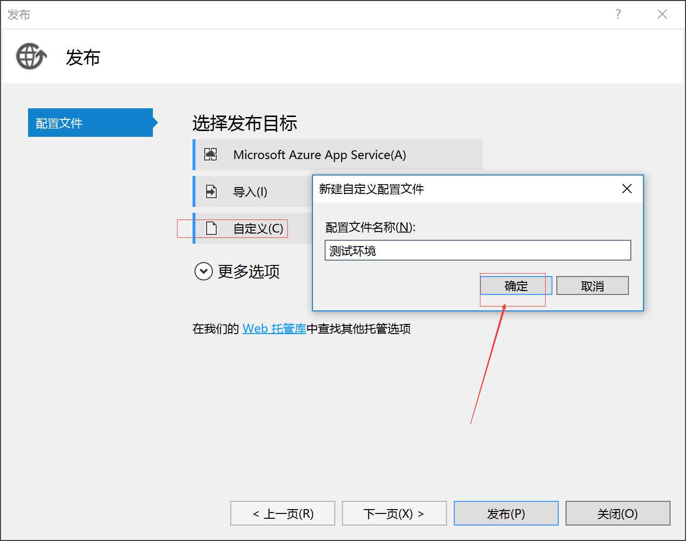Go back with 上一页(R) button
This screenshot has height=541, width=686.
point(283,513)
